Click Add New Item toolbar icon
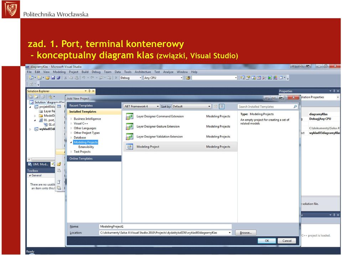The height and width of the screenshot is (255, 342). (x=40, y=78)
